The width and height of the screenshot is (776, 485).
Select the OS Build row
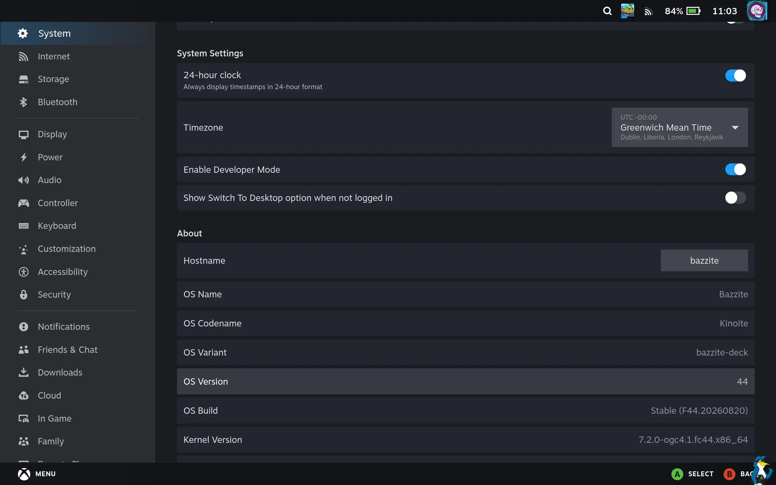(466, 410)
